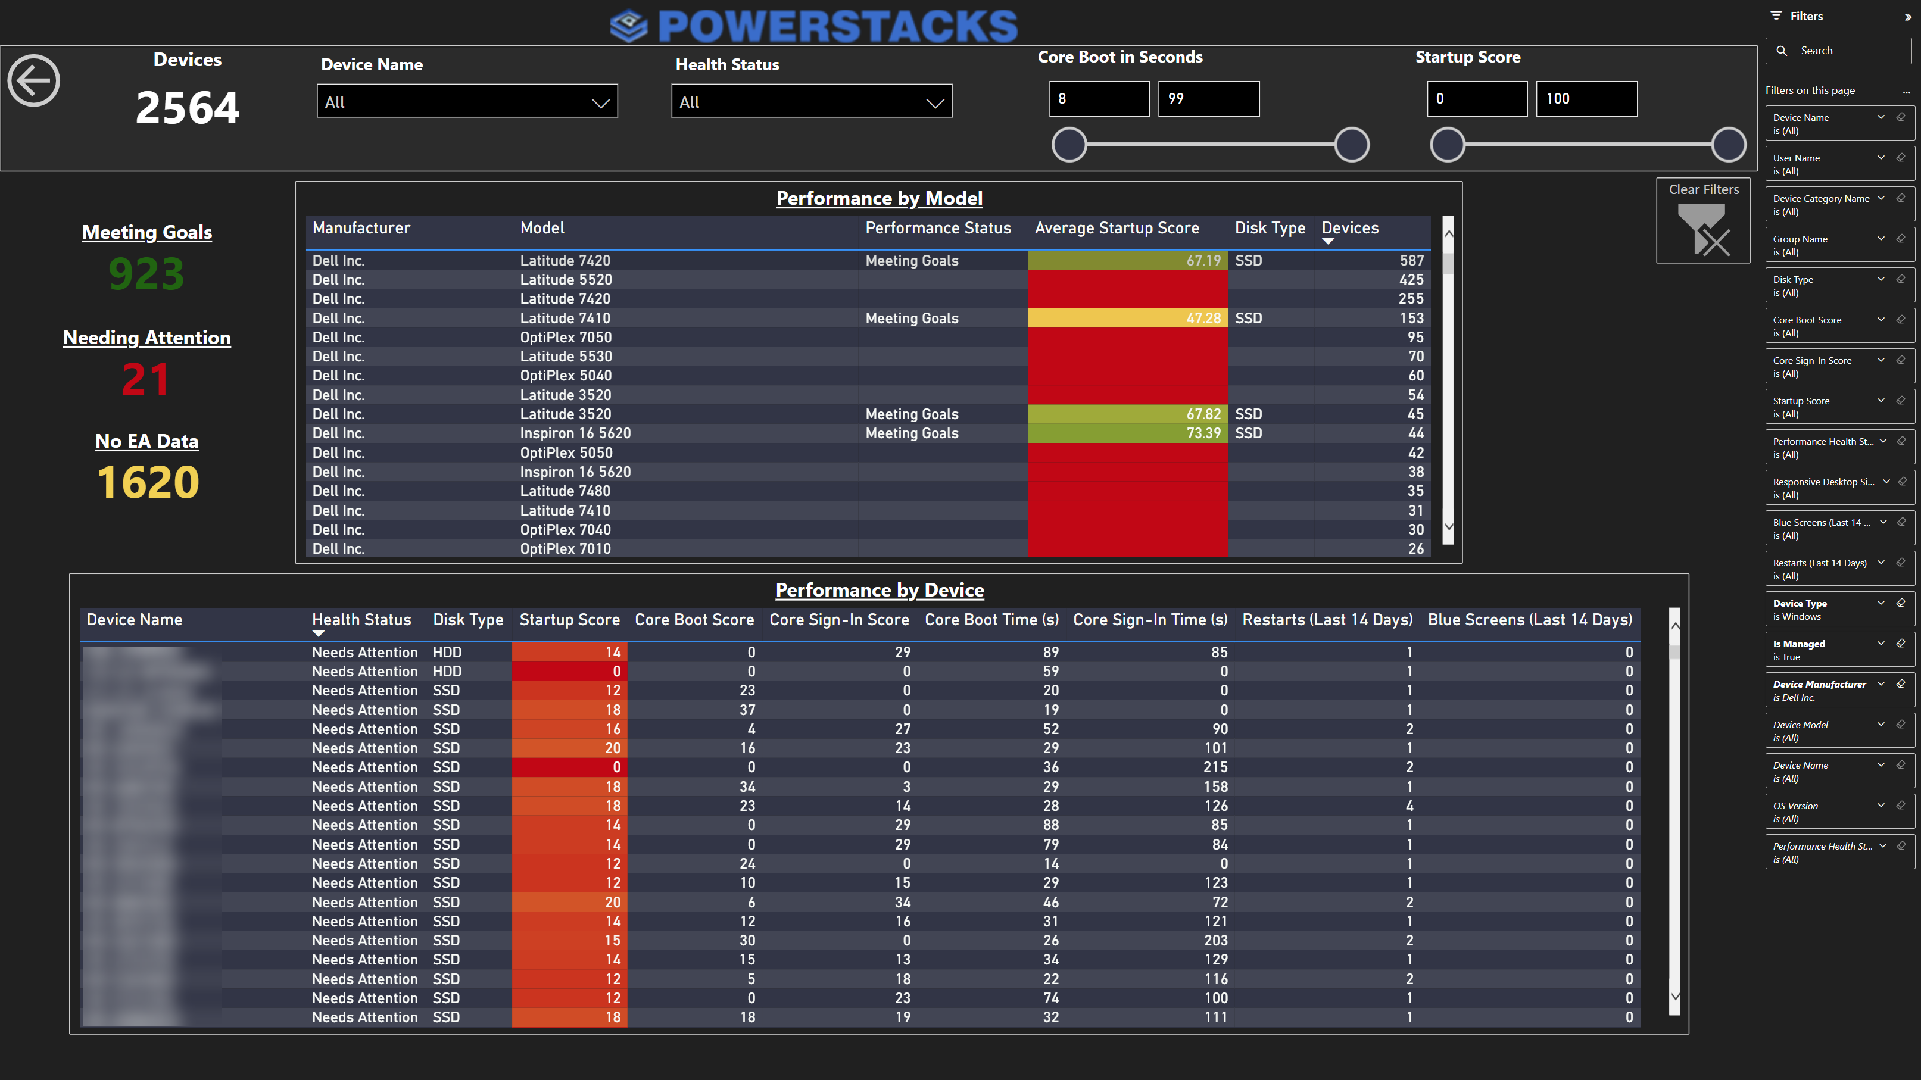Click the Core Boot slider left handle
The image size is (1921, 1080).
1069,145
